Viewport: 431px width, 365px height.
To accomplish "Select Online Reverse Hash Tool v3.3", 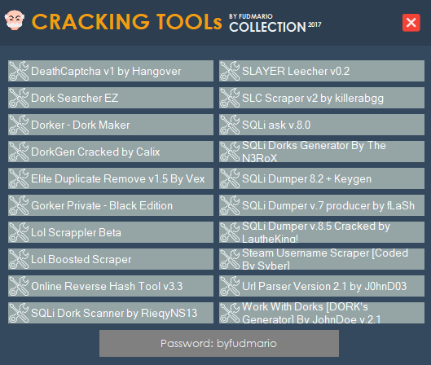I will [111, 286].
